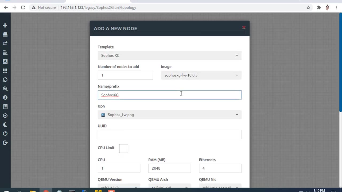The image size is (342, 192).
Task: Click the browser address bar URL
Action: (98, 7)
